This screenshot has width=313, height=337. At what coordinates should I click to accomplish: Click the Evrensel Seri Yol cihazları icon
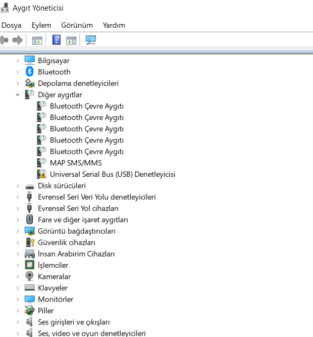click(x=29, y=208)
